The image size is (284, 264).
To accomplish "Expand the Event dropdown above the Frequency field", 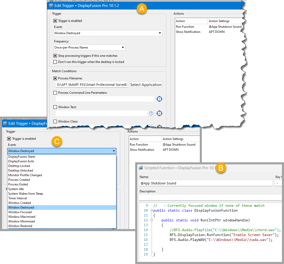I will (x=108, y=33).
